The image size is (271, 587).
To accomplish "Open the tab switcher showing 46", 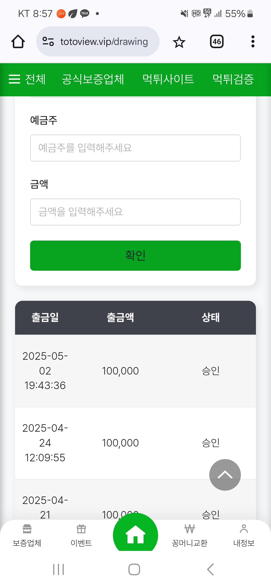I will [x=217, y=41].
